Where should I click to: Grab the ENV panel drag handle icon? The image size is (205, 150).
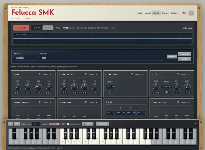pyautogui.click(x=40, y=74)
